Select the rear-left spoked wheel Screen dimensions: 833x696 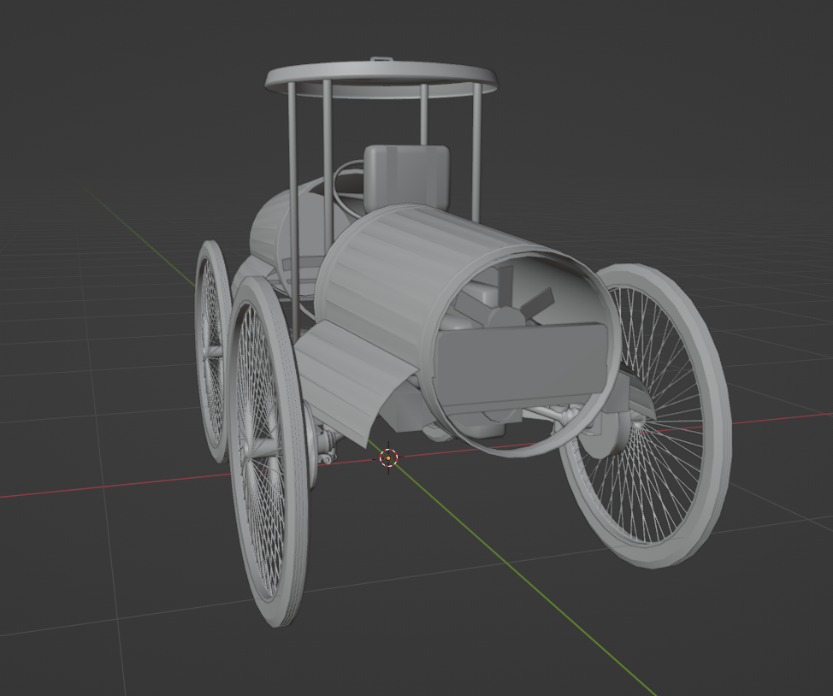212,351
